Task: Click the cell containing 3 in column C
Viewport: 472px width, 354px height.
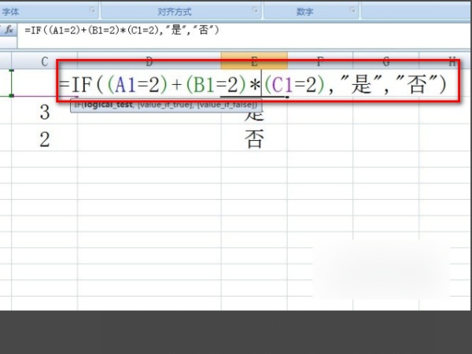Action: click(x=44, y=112)
